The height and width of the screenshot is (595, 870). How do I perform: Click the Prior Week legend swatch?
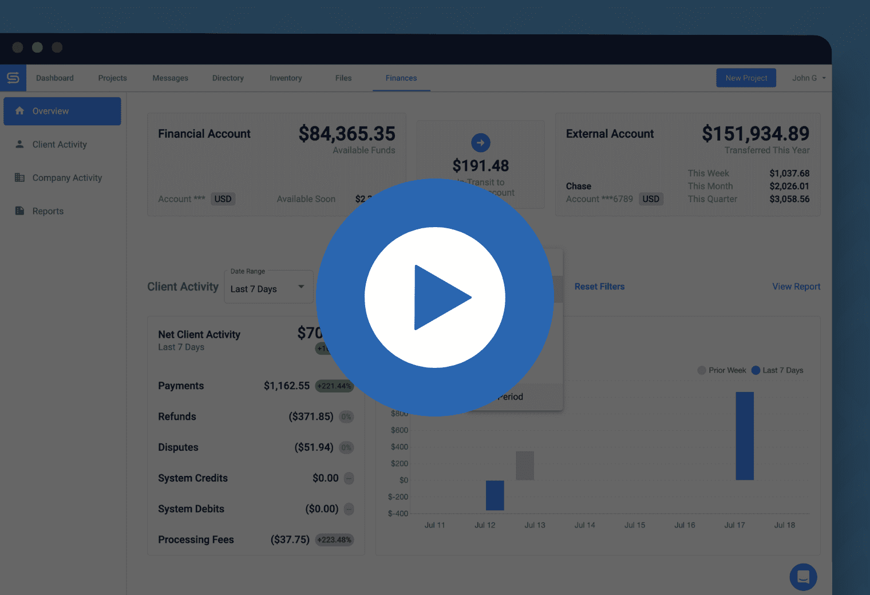coord(702,370)
